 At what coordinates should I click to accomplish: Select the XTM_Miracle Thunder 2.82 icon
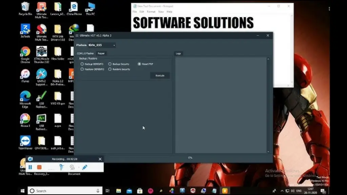pos(41,55)
